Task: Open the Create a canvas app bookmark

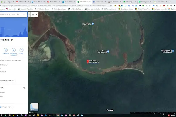Action: pos(126,9)
